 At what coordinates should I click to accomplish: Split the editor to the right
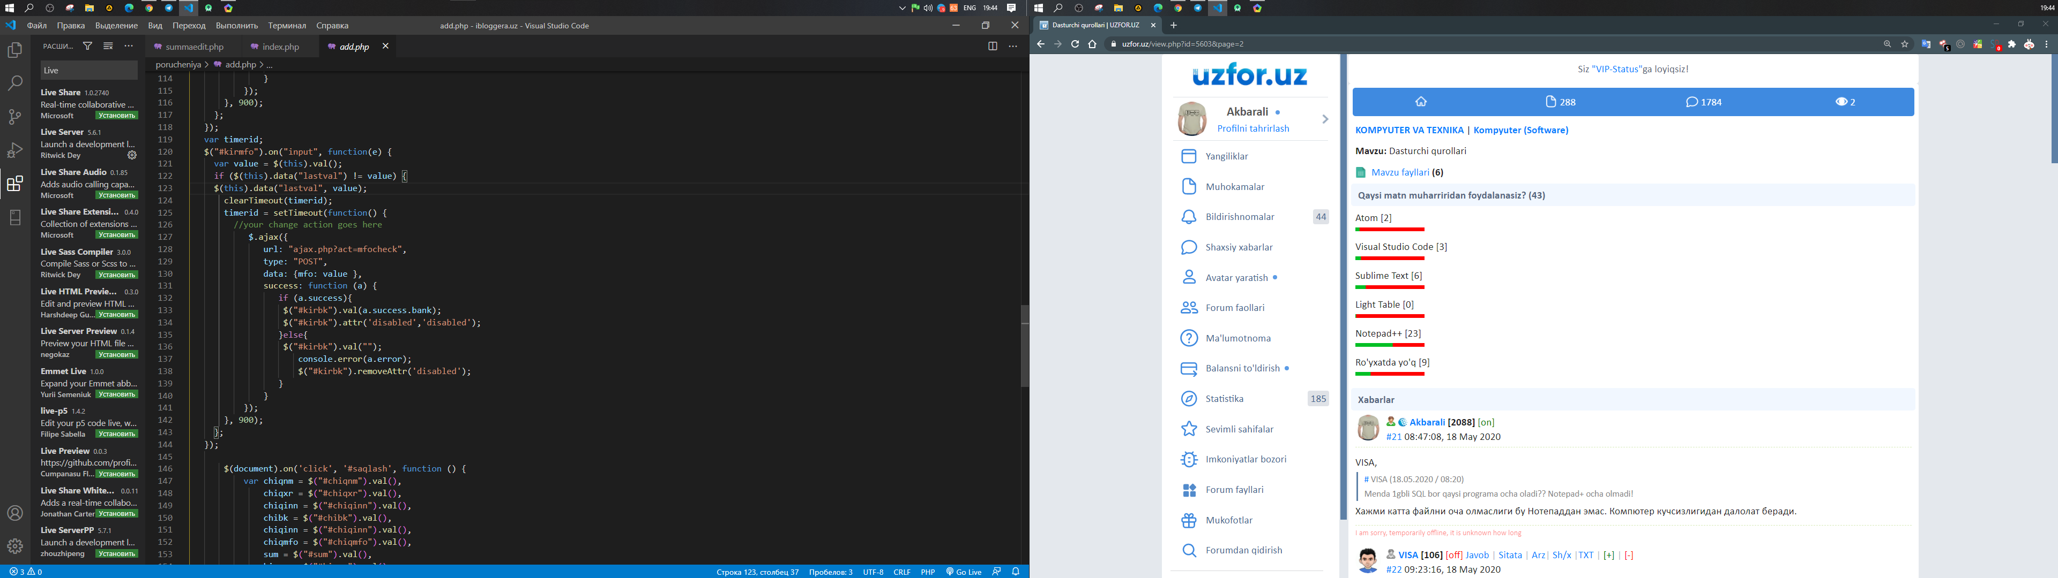(992, 47)
